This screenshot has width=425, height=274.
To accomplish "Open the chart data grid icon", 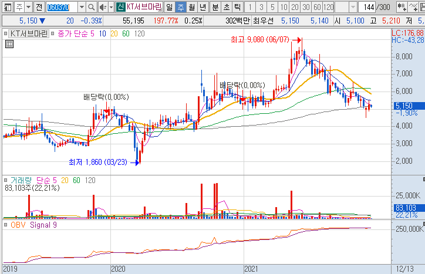I will (x=9, y=44).
